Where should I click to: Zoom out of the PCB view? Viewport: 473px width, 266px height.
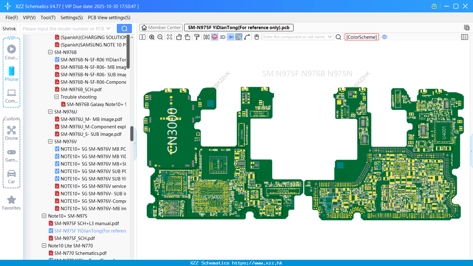[160, 37]
